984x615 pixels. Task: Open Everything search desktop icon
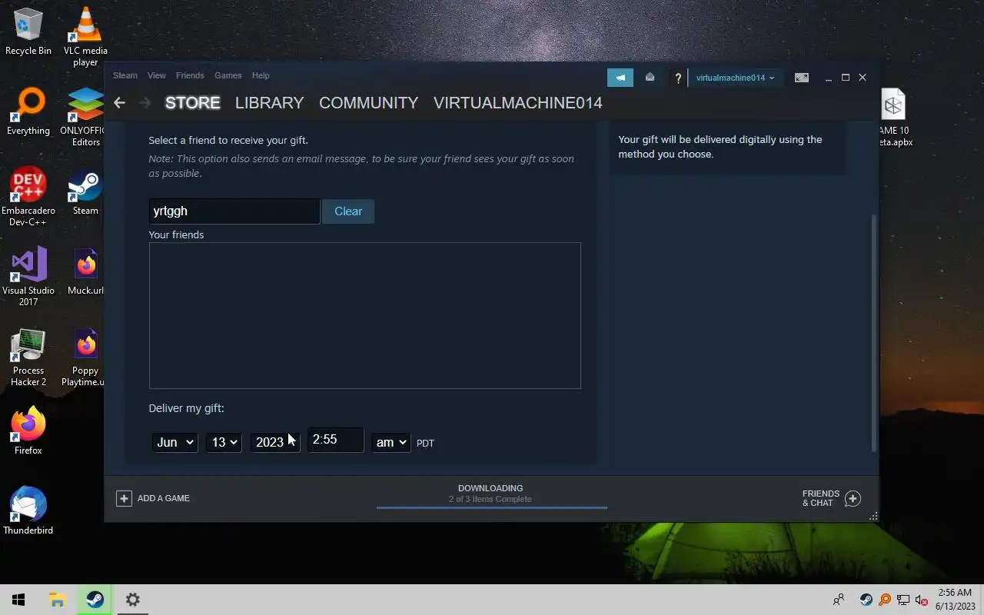point(28,111)
